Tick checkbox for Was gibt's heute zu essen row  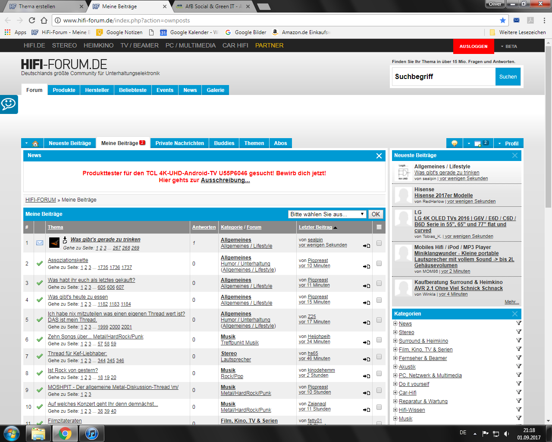pos(379,300)
